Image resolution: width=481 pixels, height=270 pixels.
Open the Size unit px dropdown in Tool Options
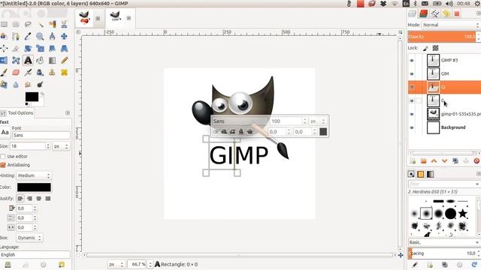click(x=61, y=146)
